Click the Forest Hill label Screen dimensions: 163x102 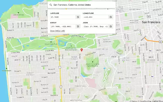coord(80,86)
